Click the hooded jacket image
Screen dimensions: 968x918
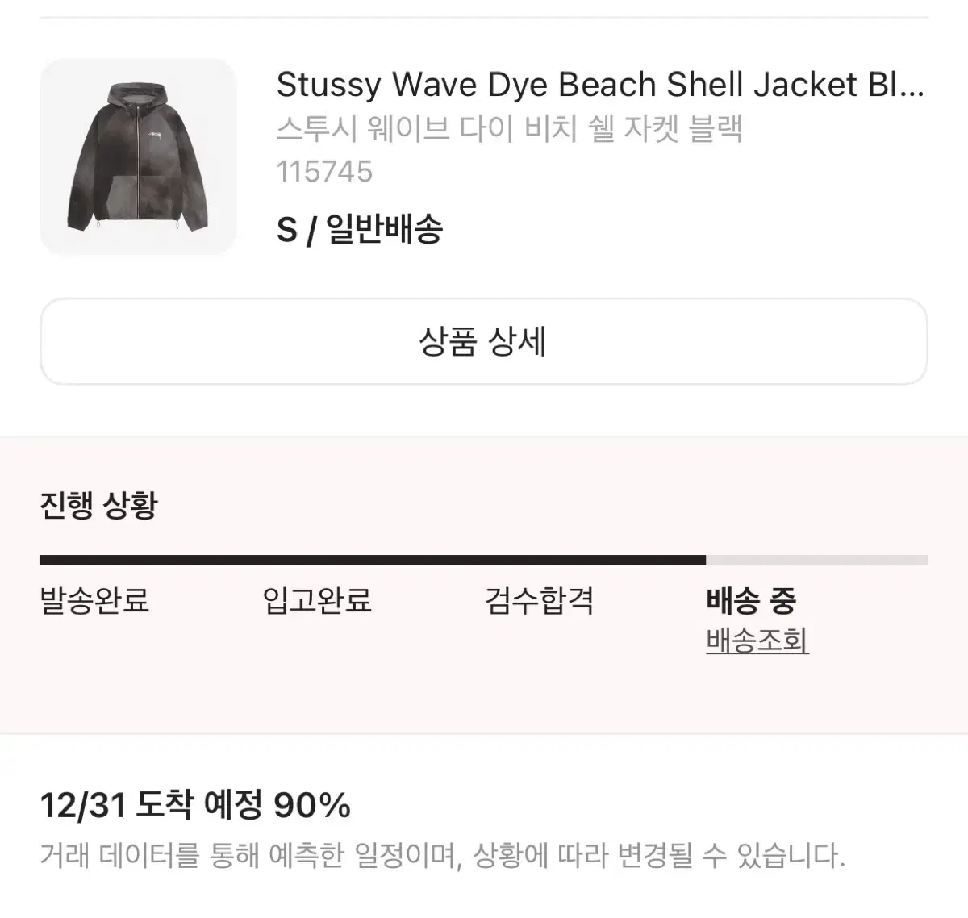click(x=138, y=156)
